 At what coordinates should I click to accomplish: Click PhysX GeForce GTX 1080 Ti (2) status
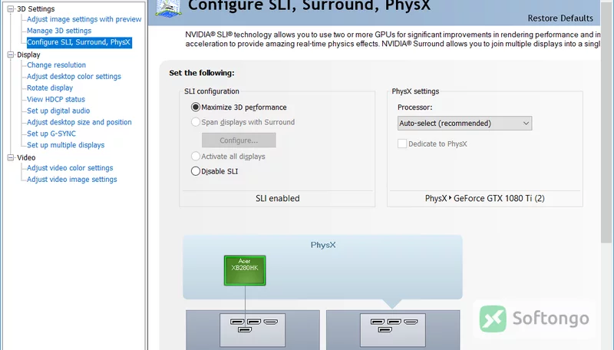pyautogui.click(x=485, y=199)
